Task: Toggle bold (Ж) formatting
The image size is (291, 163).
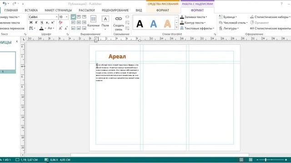Action: tap(31, 23)
